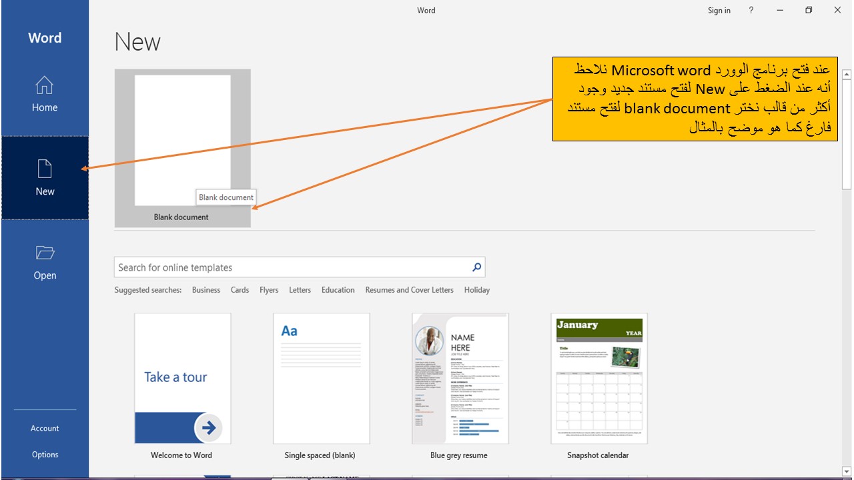The image size is (854, 480).
Task: Select the Blank document template
Action: [x=181, y=140]
